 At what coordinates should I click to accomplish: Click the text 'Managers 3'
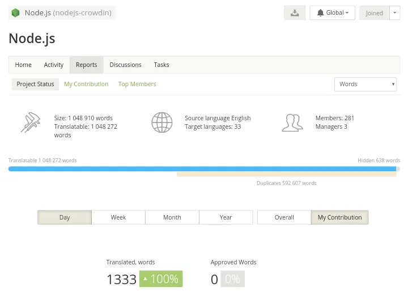tap(331, 127)
